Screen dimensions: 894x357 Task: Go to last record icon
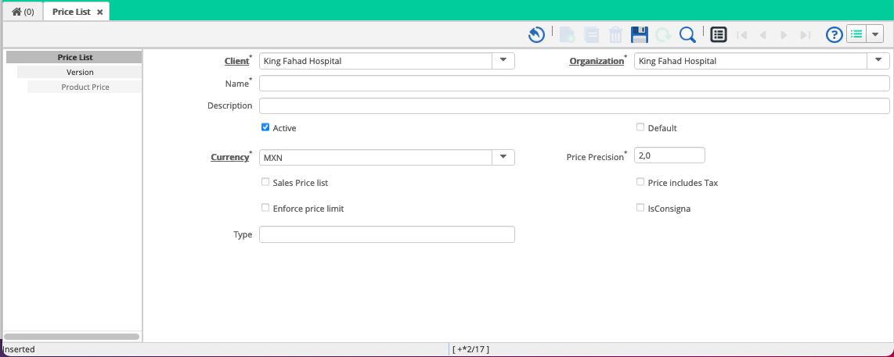pos(805,35)
